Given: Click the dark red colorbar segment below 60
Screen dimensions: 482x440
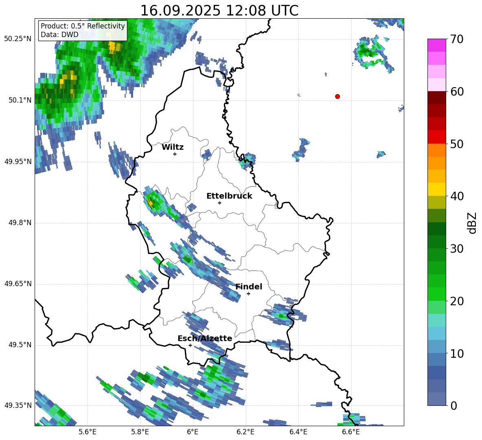Looking at the screenshot, I should click(x=436, y=97).
